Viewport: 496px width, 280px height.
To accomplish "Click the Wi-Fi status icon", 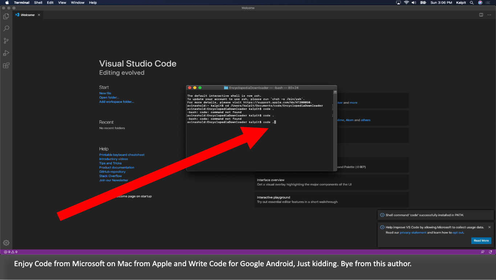I will coord(406,3).
